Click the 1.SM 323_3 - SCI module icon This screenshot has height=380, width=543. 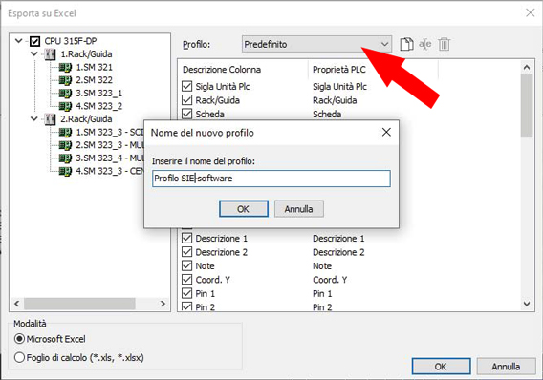pos(65,132)
